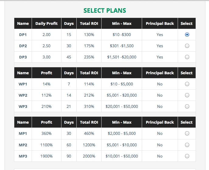209x170 pixels.
Task: Choose the MP2 plan radio button
Action: pos(187,145)
